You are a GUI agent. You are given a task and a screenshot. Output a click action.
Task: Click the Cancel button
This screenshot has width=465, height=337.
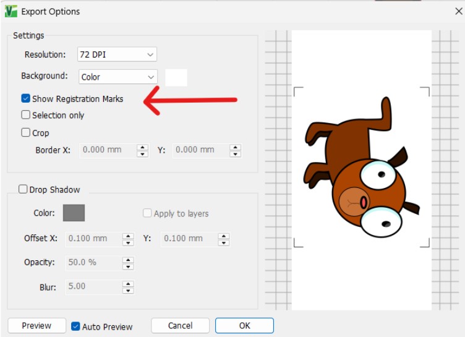[181, 325]
